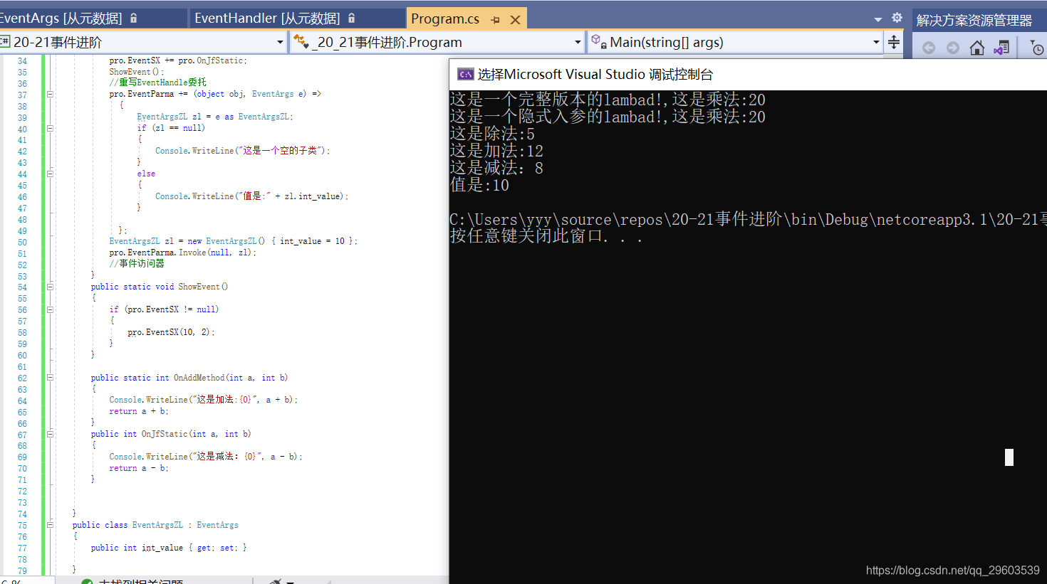This screenshot has height=584, width=1047.
Task: Click console line 这是减法: 8
Action: click(x=496, y=168)
